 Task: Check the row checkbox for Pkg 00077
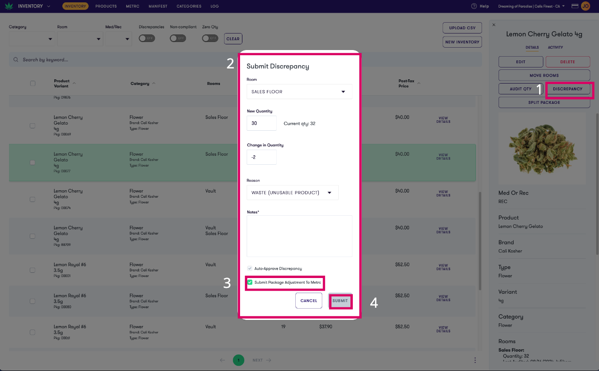point(33,162)
